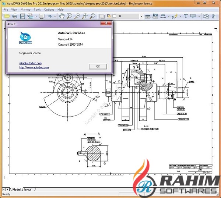Open the View menu
221x198 pixels.
click(x=14, y=10)
